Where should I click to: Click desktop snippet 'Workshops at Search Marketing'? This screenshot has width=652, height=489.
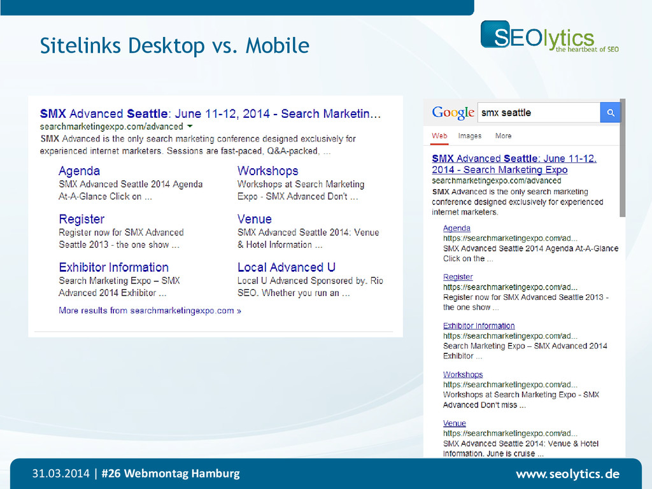point(301,184)
